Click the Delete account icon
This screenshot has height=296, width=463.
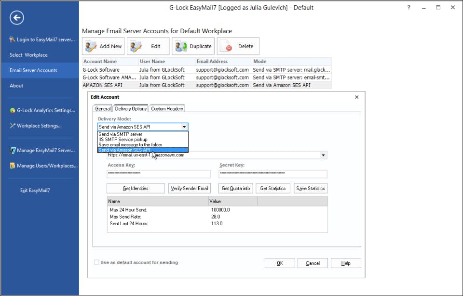(227, 46)
